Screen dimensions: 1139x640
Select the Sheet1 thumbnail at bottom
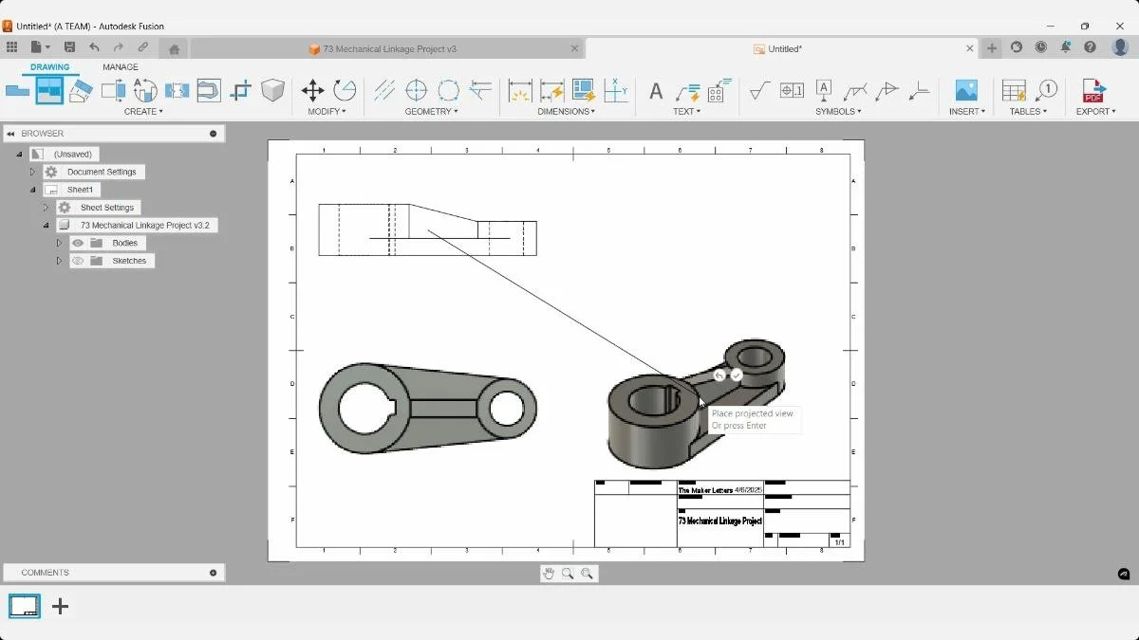click(25, 606)
